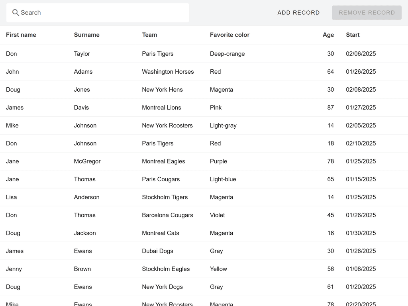Sort the table by Age
408x306 pixels.
pyautogui.click(x=328, y=35)
